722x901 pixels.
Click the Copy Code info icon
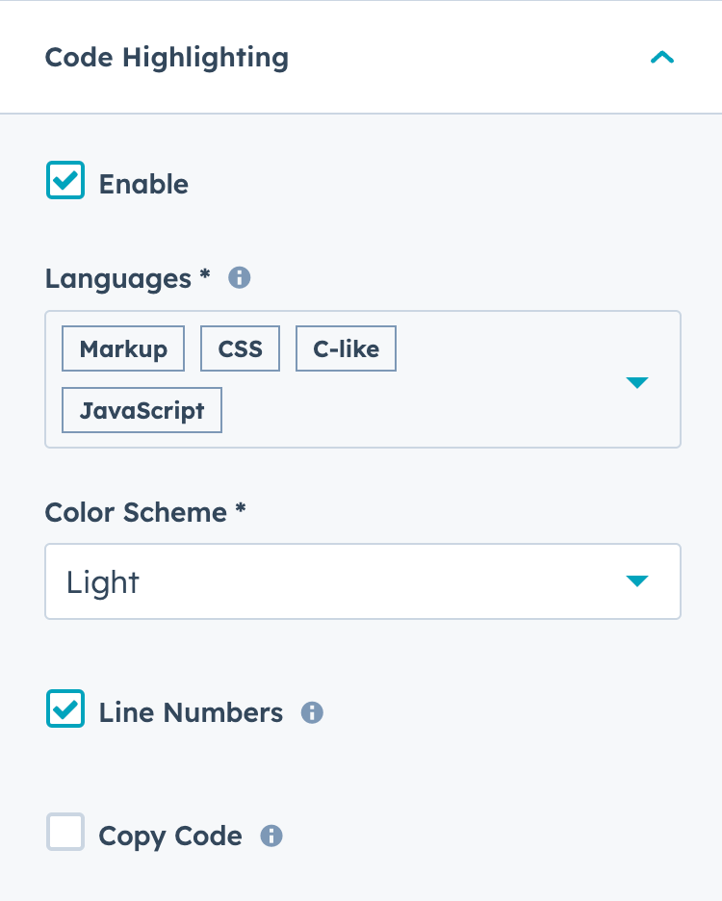[x=271, y=836]
